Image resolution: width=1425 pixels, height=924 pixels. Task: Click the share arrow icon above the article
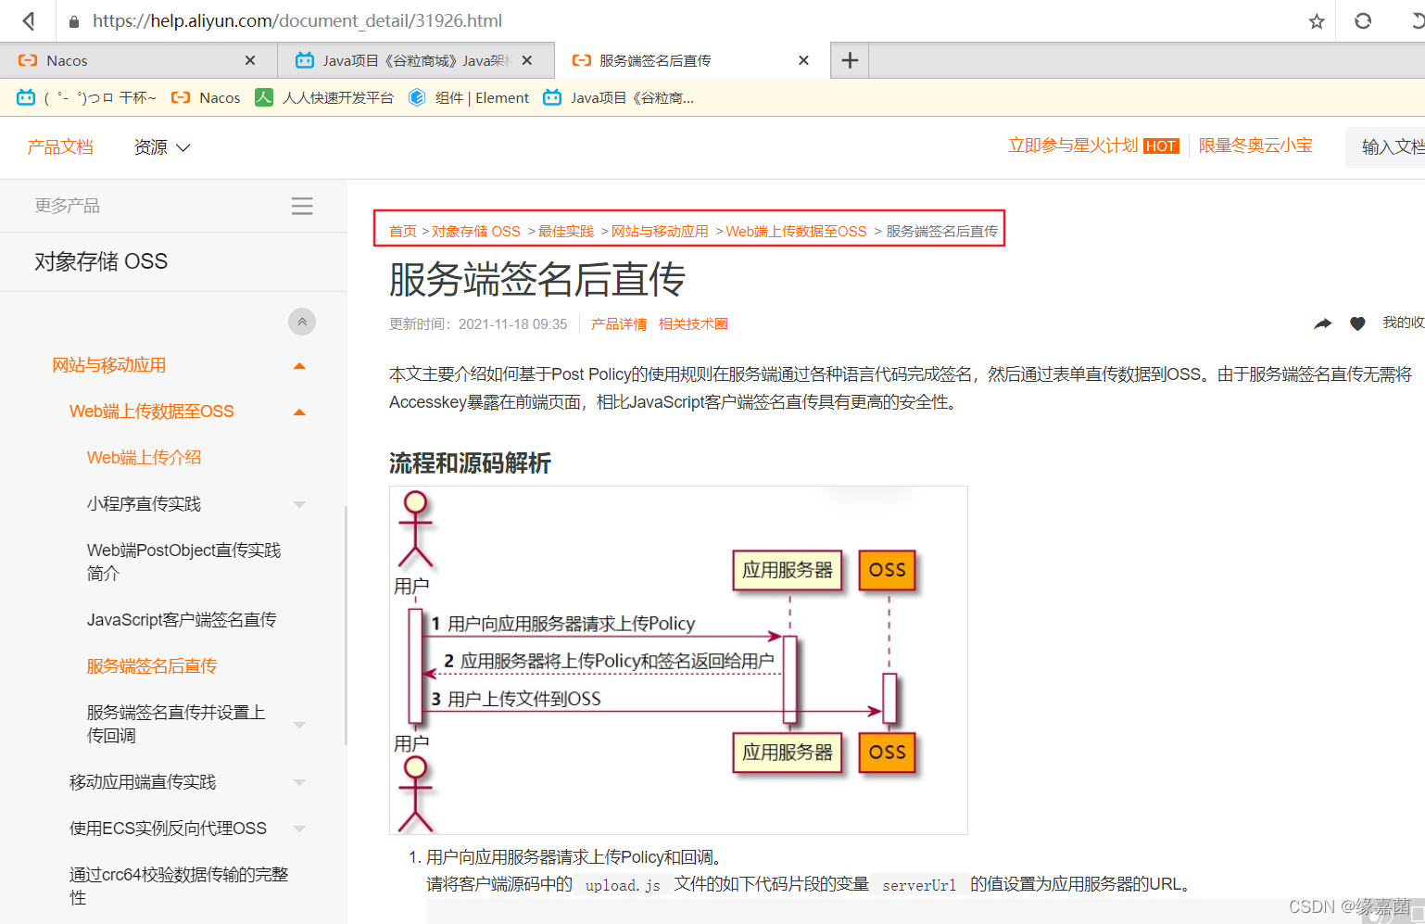click(x=1323, y=323)
